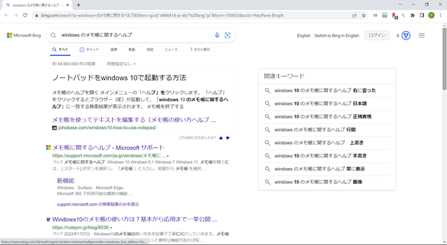The height and width of the screenshot is (245, 447).
Task: Select related keyword ending 行間
Action: 315,130
